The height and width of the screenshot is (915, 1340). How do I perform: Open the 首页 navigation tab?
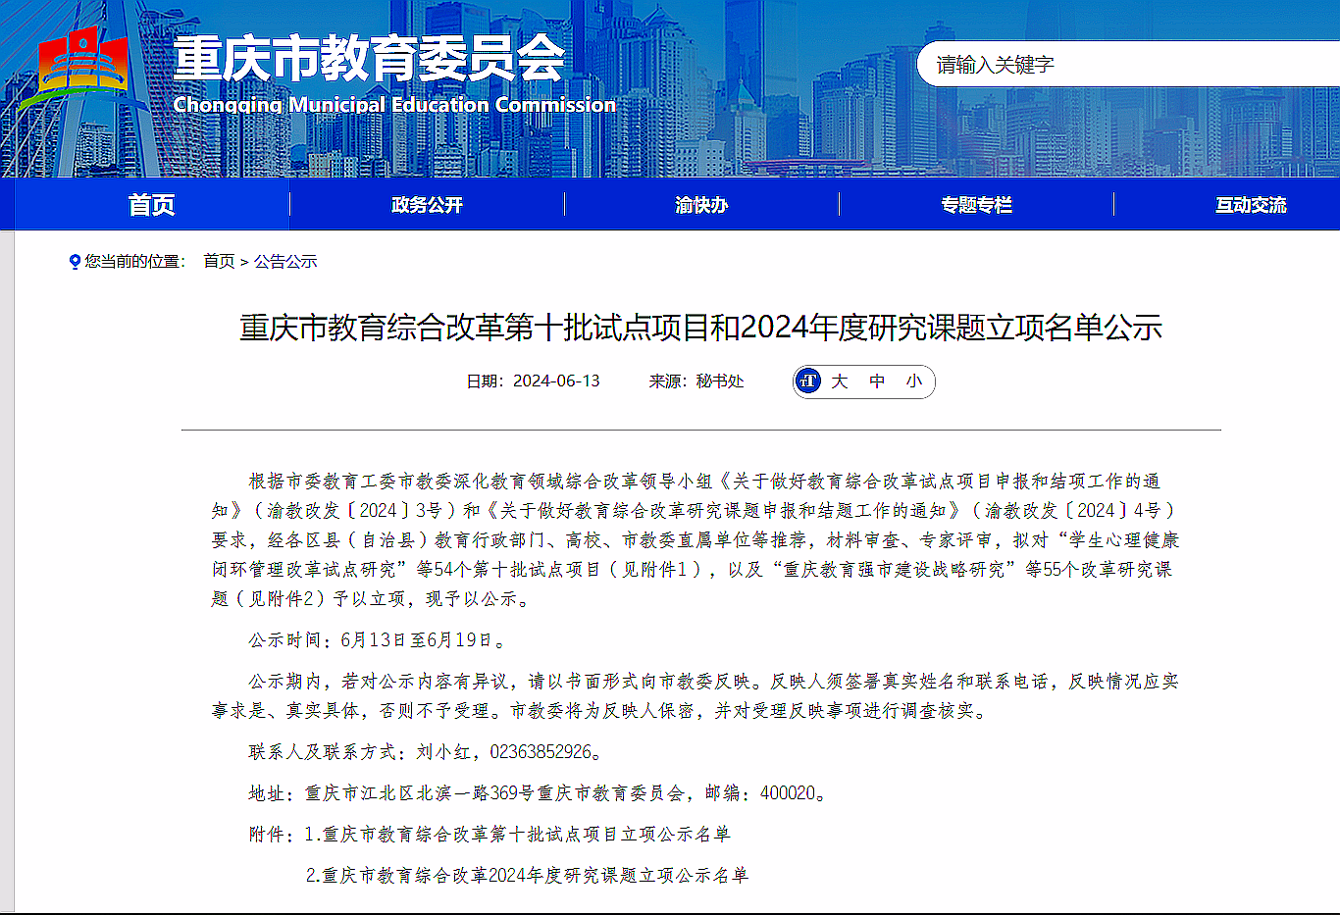click(152, 205)
